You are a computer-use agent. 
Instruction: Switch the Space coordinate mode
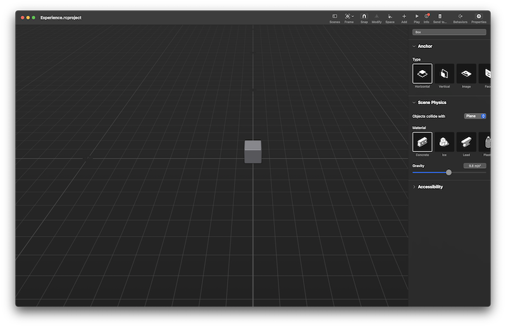coord(390,18)
